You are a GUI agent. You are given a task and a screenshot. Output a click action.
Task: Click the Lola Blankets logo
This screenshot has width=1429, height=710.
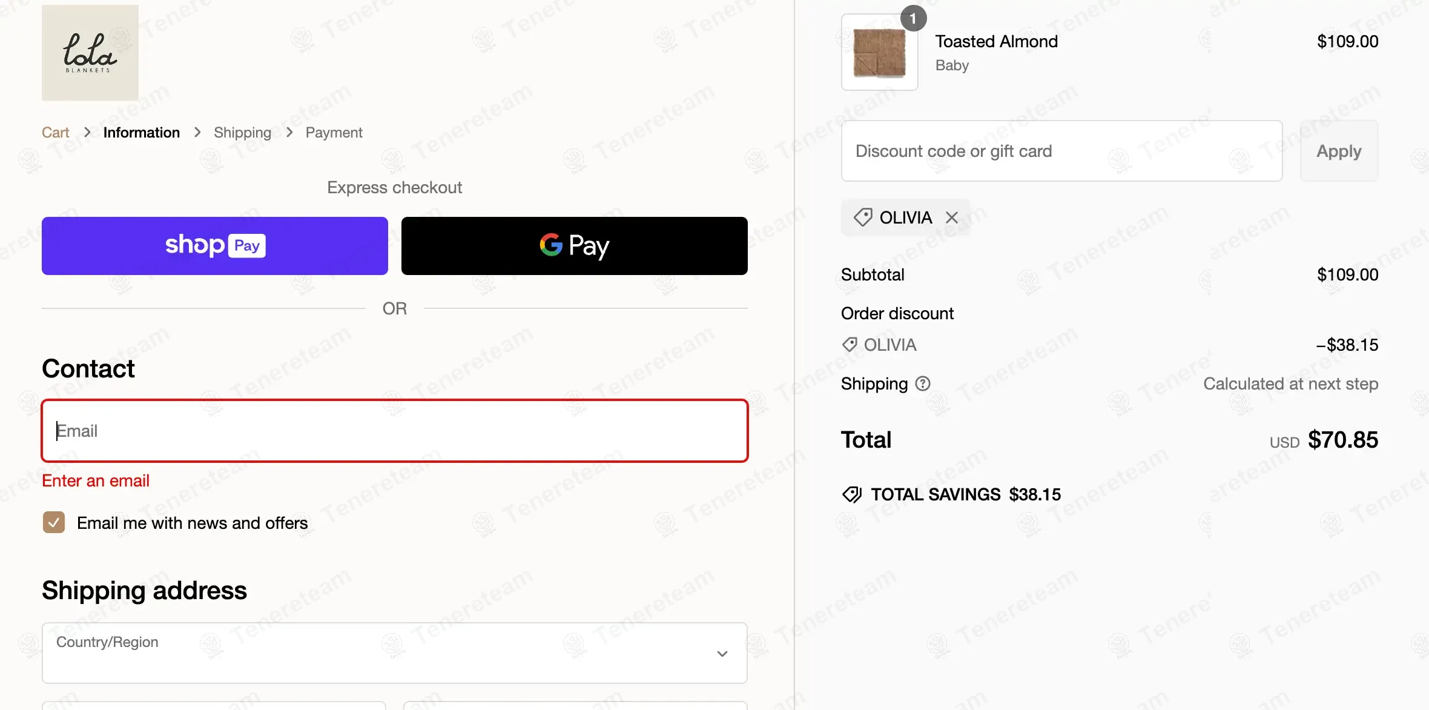[90, 53]
